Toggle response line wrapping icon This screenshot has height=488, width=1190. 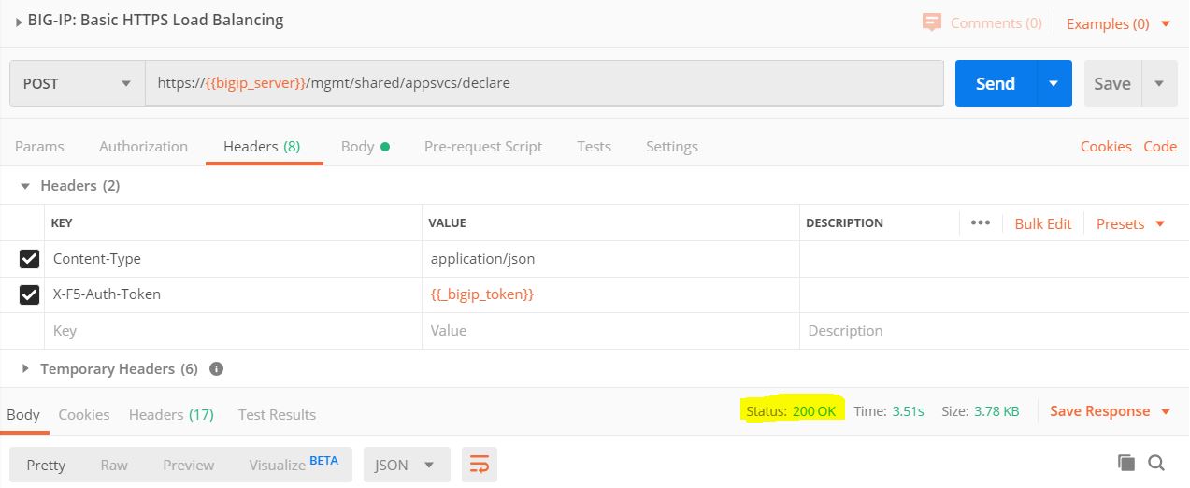pos(480,465)
